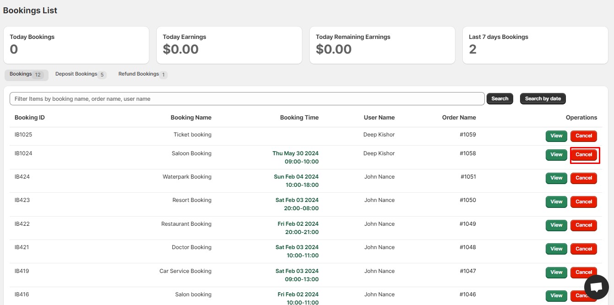View the Doctor Booking IB421
This screenshot has height=305, width=614.
tap(556, 249)
